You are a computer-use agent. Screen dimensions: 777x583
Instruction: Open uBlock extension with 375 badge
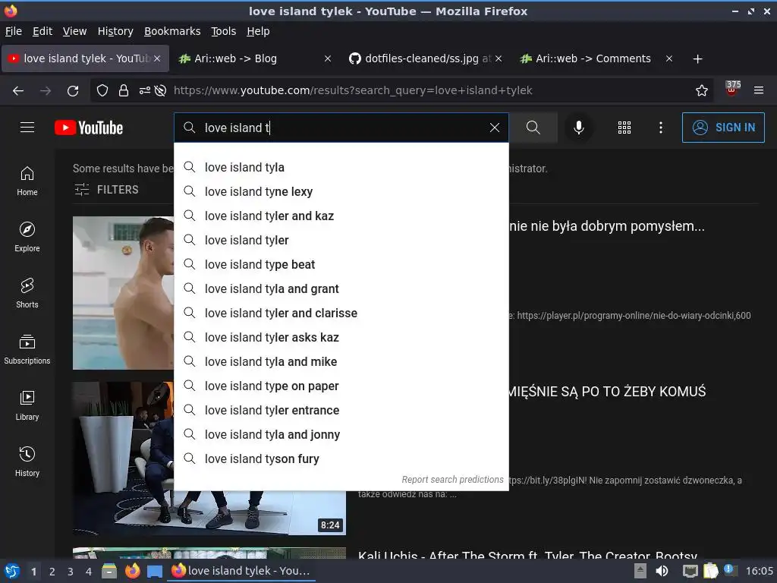[x=732, y=89]
